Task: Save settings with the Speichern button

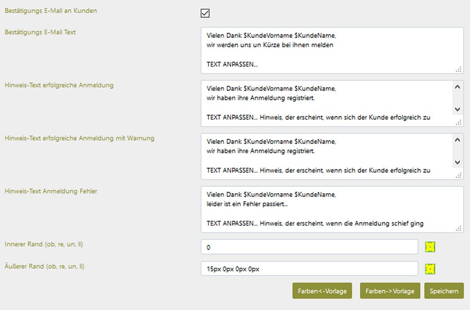Action: pyautogui.click(x=444, y=291)
